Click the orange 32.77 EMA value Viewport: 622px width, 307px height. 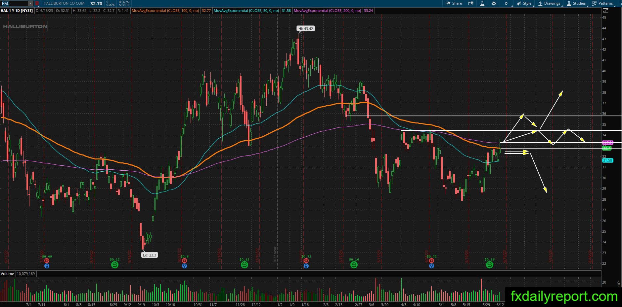pos(206,11)
